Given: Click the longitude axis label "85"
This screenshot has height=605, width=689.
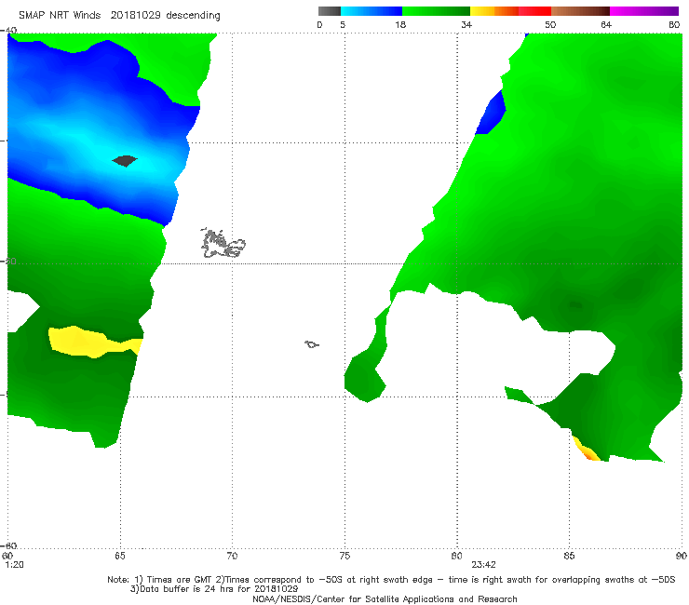Looking at the screenshot, I should point(569,556).
